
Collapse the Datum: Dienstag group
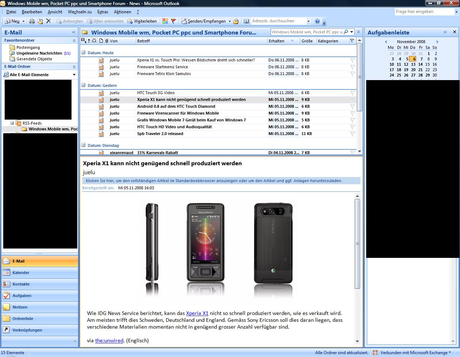[x=83, y=145]
